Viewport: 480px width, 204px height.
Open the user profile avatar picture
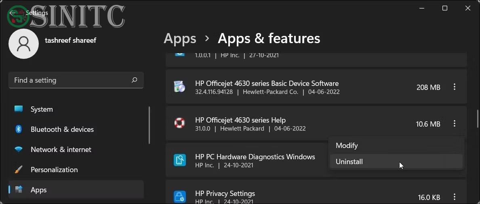[x=23, y=44]
